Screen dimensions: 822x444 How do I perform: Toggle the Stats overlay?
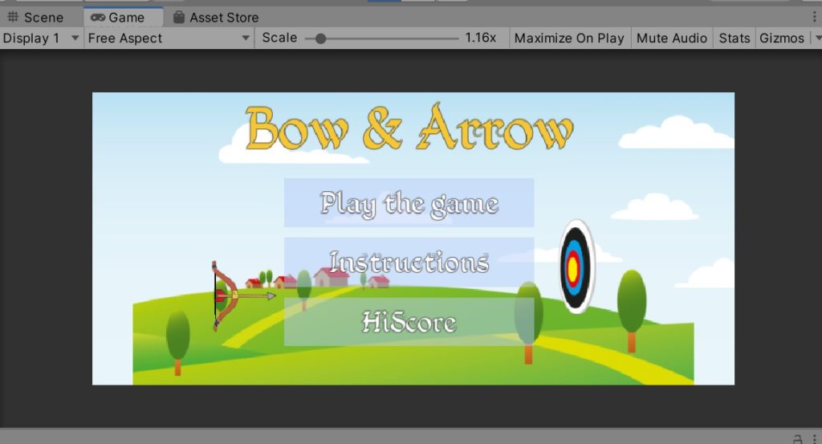[735, 39]
